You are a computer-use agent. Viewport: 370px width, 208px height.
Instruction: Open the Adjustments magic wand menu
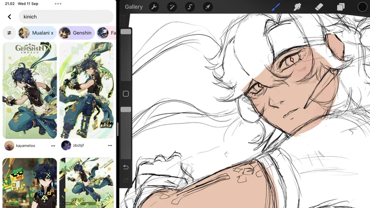(x=172, y=7)
